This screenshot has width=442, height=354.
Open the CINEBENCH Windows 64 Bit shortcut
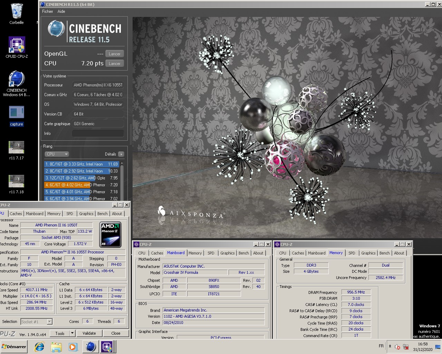pos(16,84)
